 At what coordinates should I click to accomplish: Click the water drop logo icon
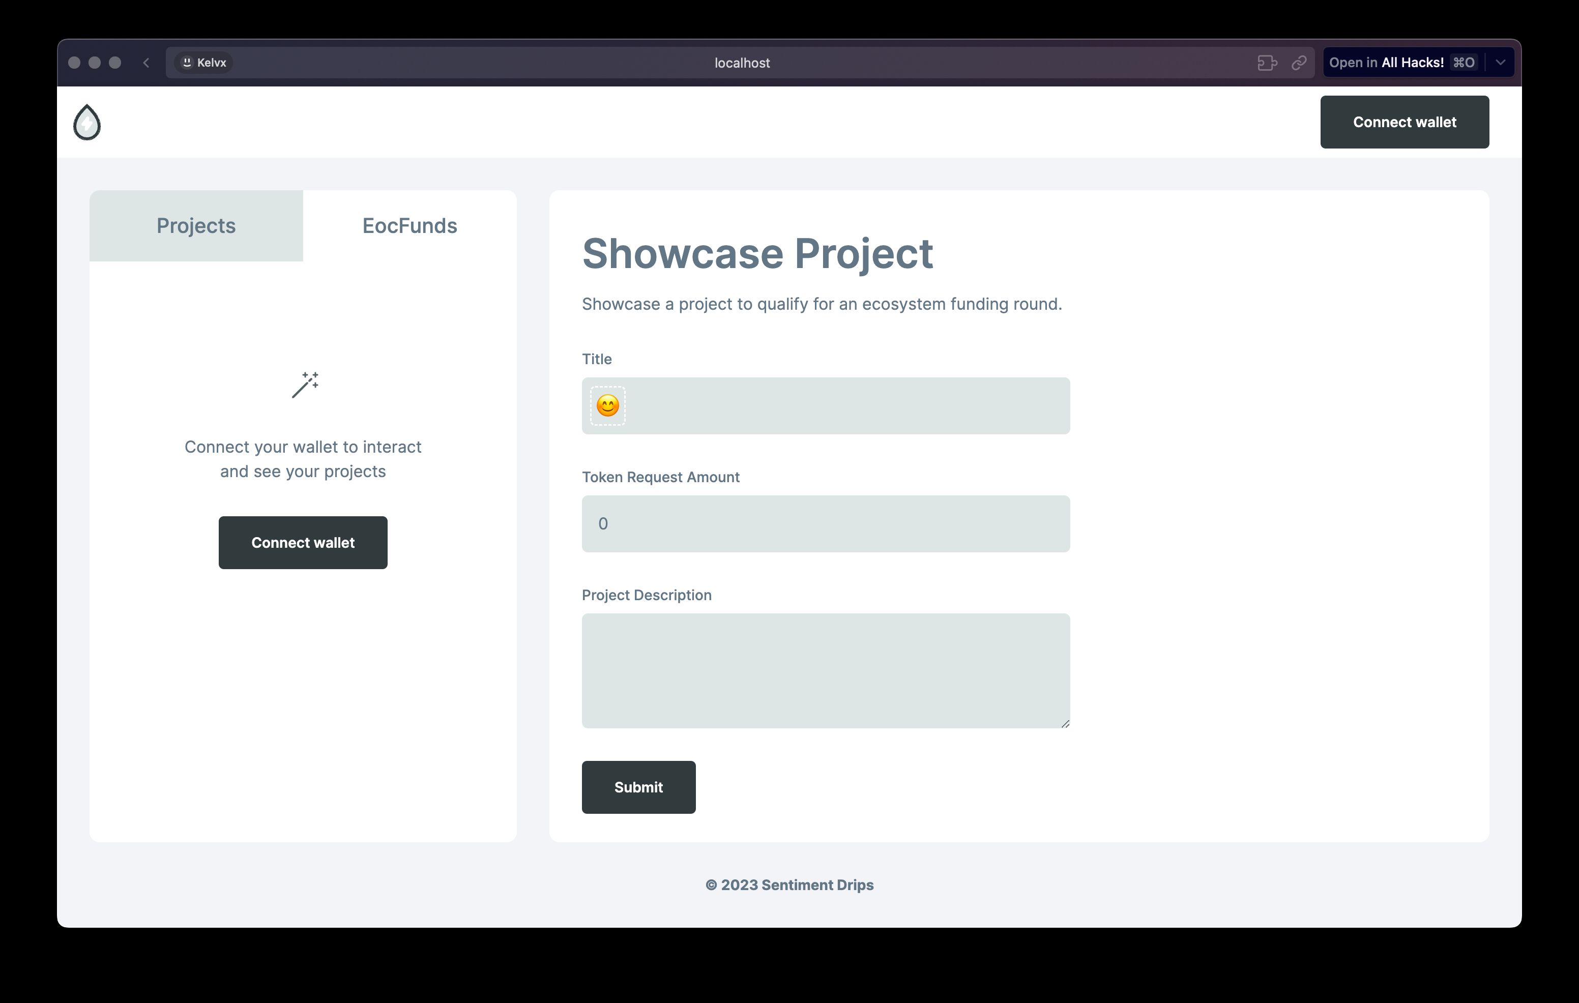click(x=86, y=123)
